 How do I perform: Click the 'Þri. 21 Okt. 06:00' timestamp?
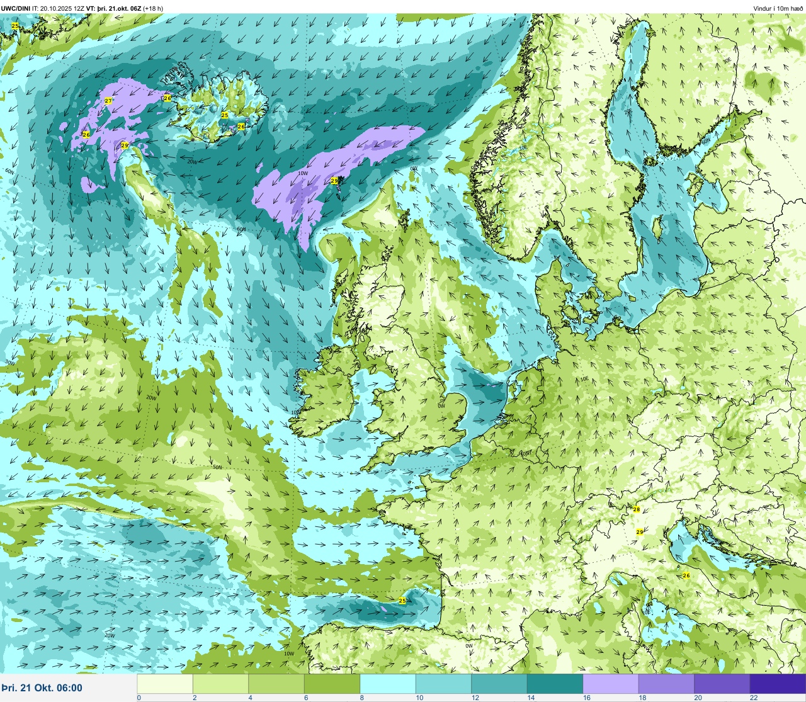(42, 688)
